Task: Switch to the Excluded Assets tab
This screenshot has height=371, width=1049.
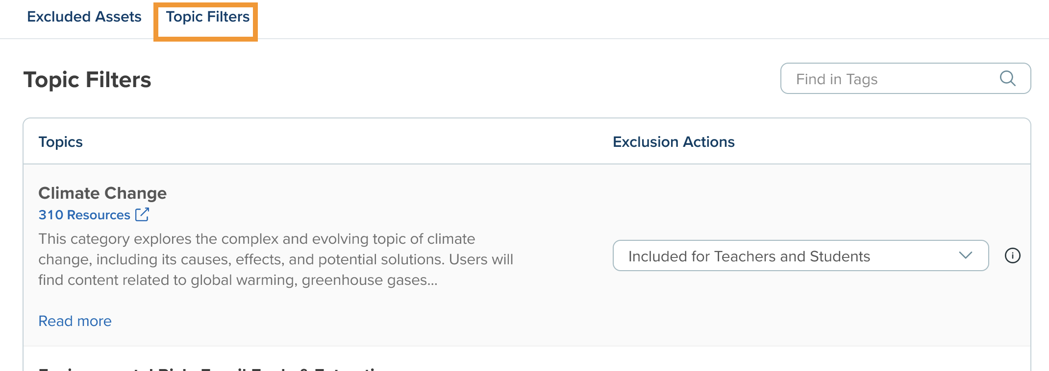Action: coord(84,17)
